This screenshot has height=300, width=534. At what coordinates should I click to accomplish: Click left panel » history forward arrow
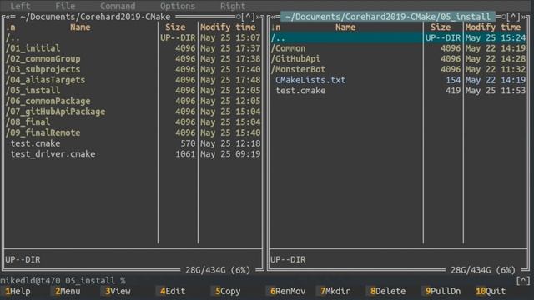click(x=258, y=17)
